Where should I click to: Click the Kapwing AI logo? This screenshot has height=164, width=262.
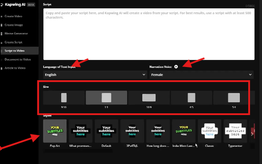click(x=13, y=5)
